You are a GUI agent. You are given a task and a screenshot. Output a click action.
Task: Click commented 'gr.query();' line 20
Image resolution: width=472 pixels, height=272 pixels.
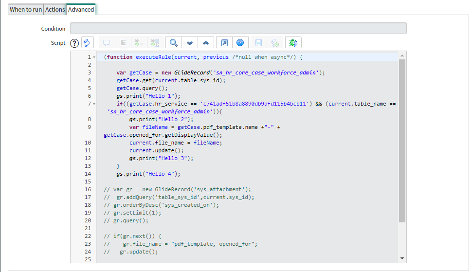pyautogui.click(x=126, y=221)
